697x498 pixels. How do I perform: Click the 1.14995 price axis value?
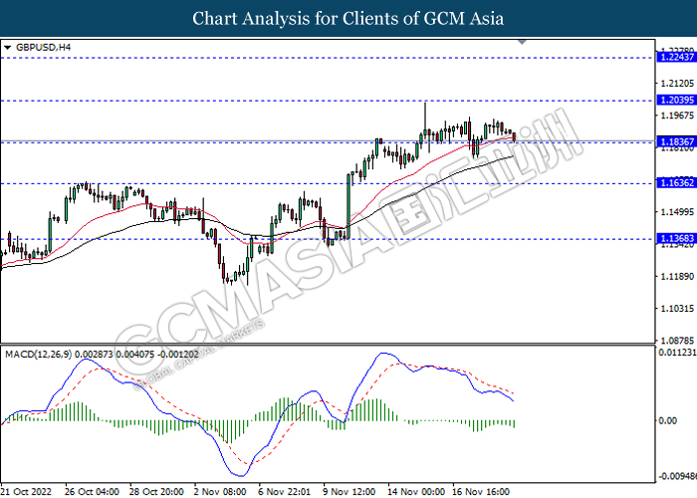677,212
